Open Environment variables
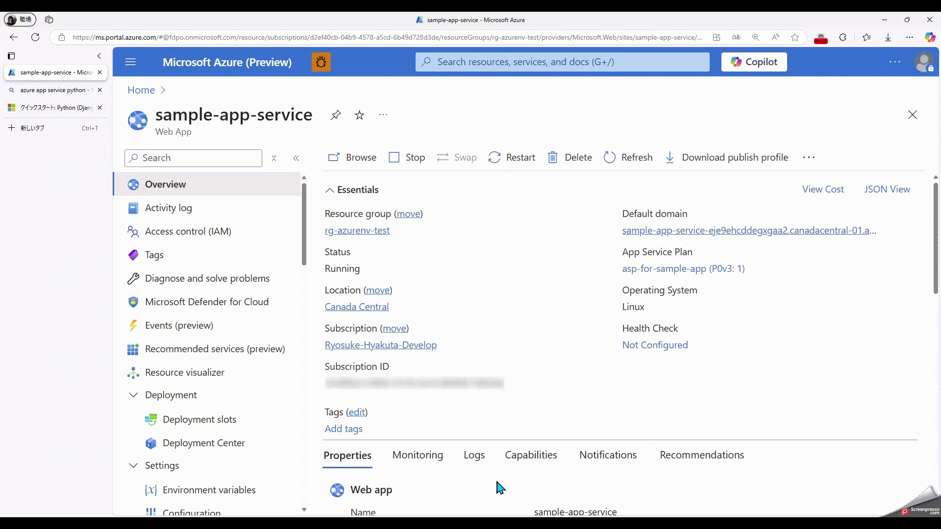 point(209,490)
